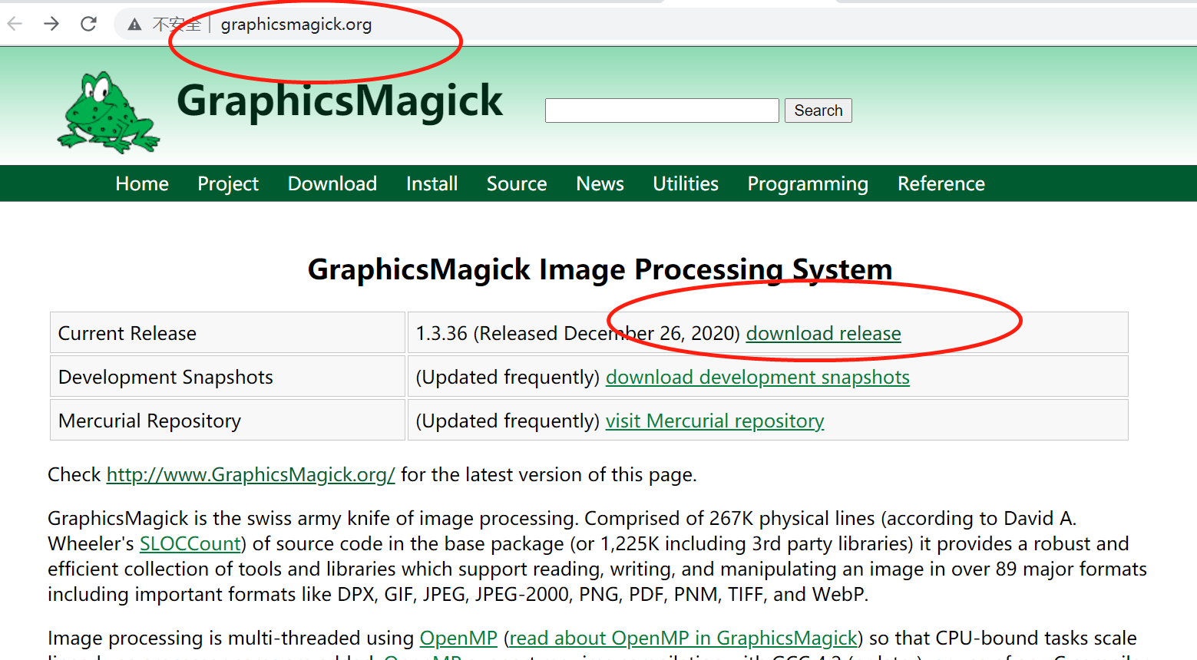Open the Source navigation item
Image resolution: width=1197 pixels, height=660 pixels.
point(516,183)
